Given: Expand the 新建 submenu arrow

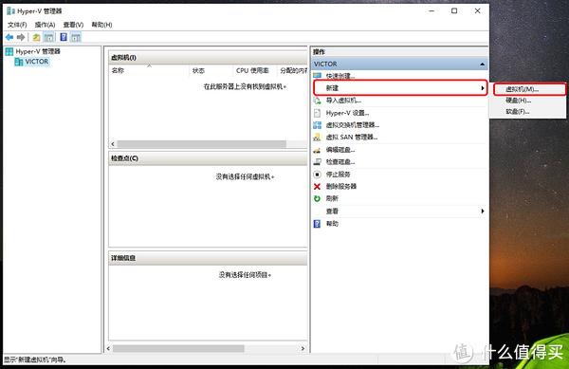Looking at the screenshot, I should pos(483,88).
